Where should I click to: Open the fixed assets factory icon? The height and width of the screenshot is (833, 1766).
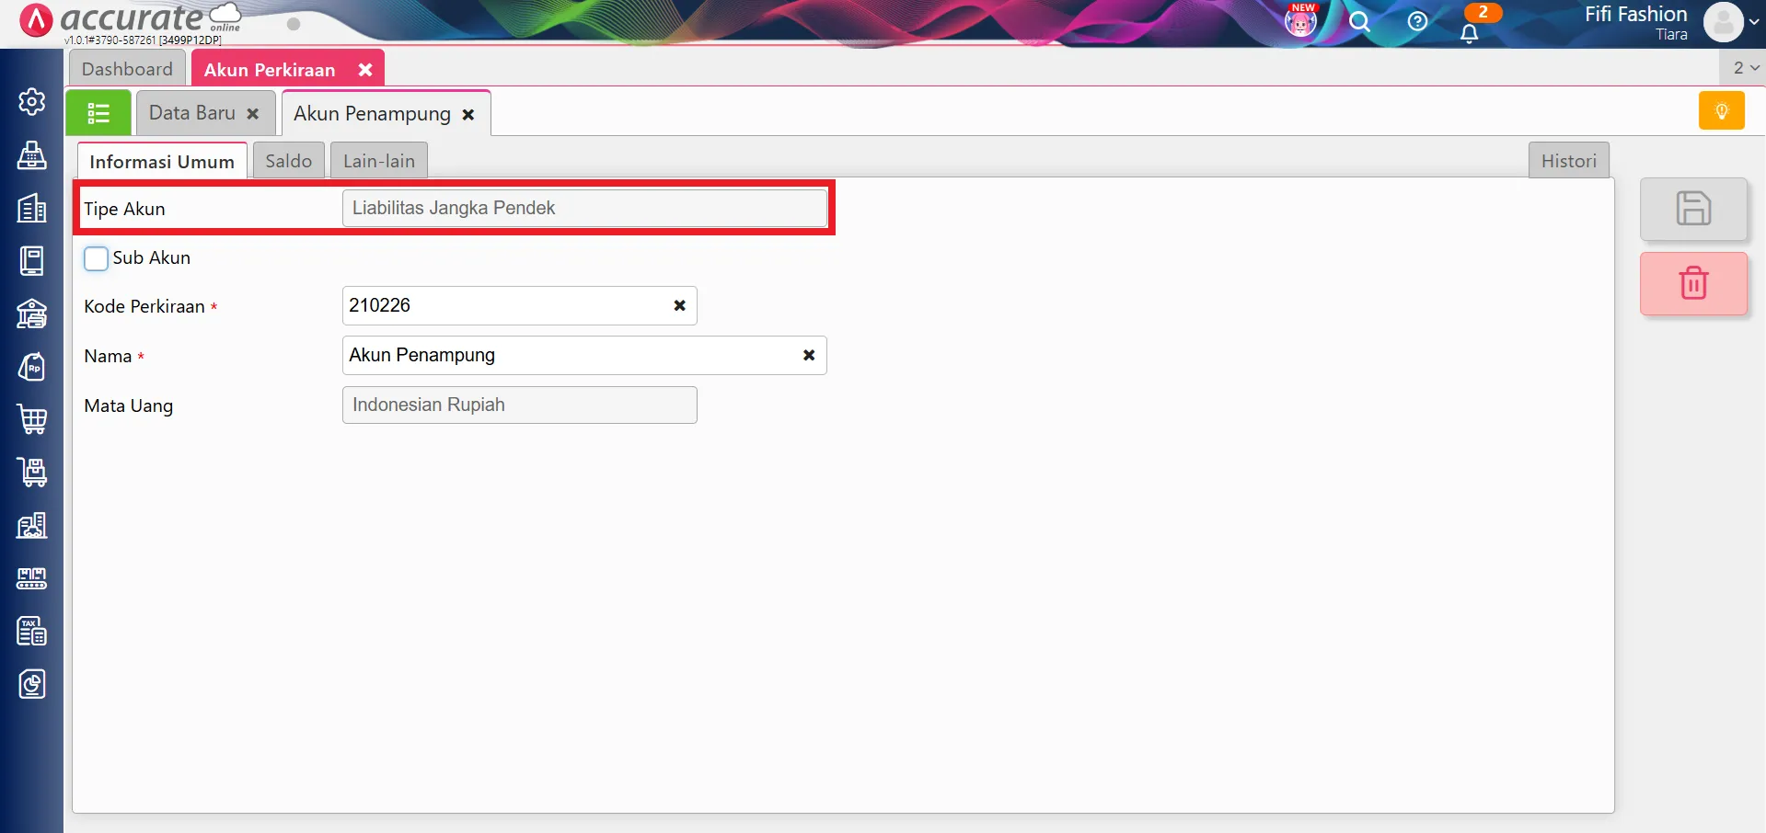click(32, 526)
